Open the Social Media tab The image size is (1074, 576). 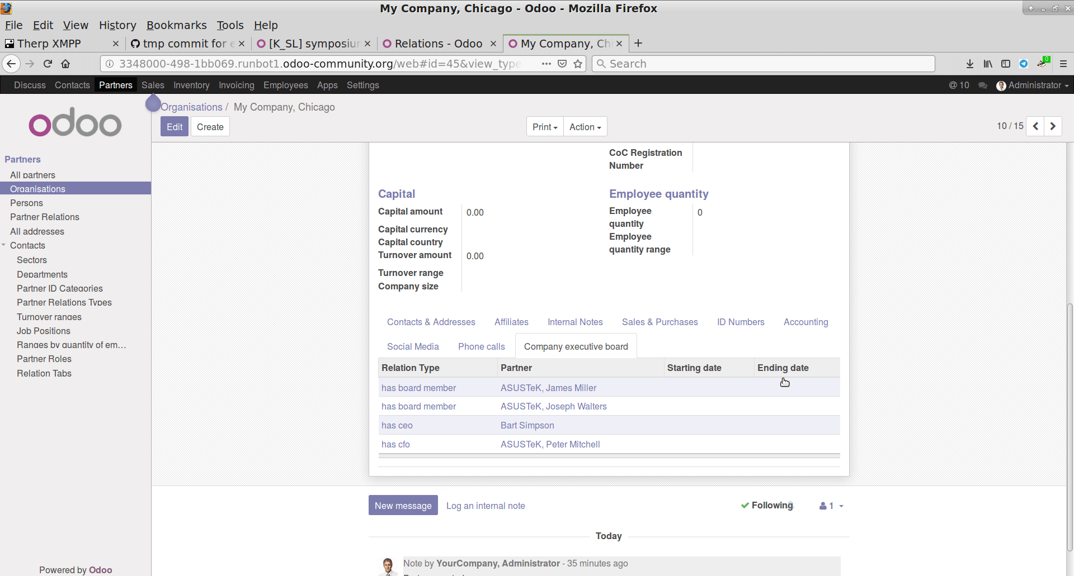pos(413,346)
